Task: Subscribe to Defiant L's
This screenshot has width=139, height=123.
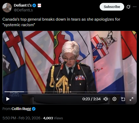Action: click(112, 7)
